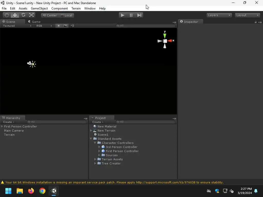Open Hierarchy Create dropdown
This screenshot has height=197, width=263.
8,122
